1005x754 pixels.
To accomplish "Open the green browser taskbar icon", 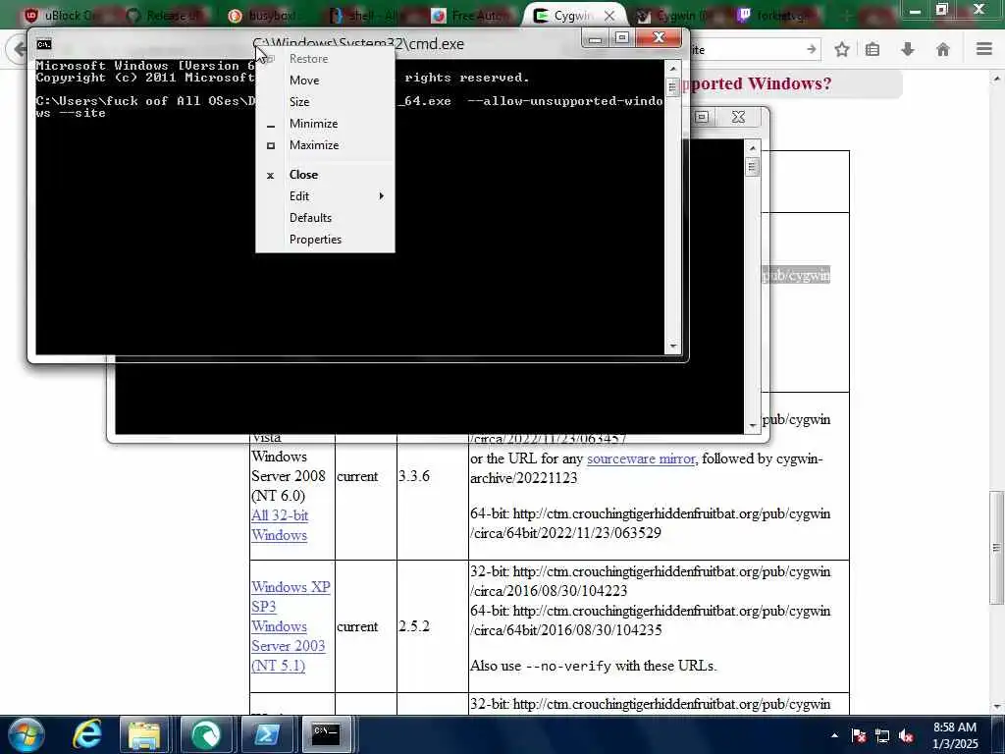I will pyautogui.click(x=205, y=734).
